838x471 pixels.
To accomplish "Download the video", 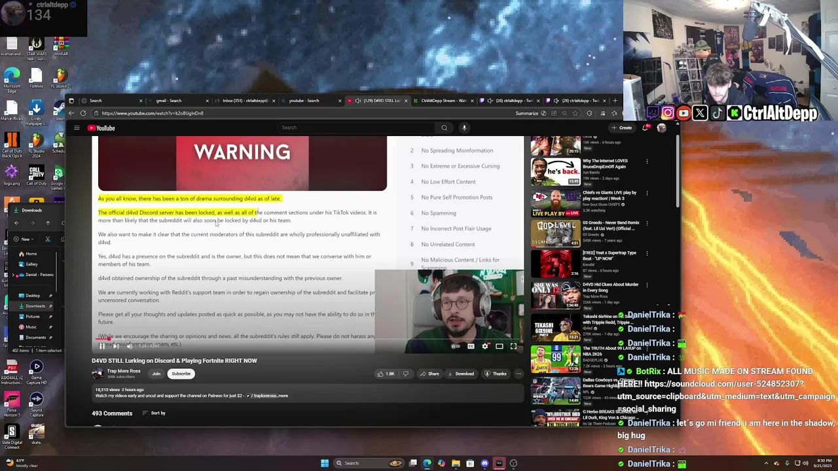I will click(460, 374).
